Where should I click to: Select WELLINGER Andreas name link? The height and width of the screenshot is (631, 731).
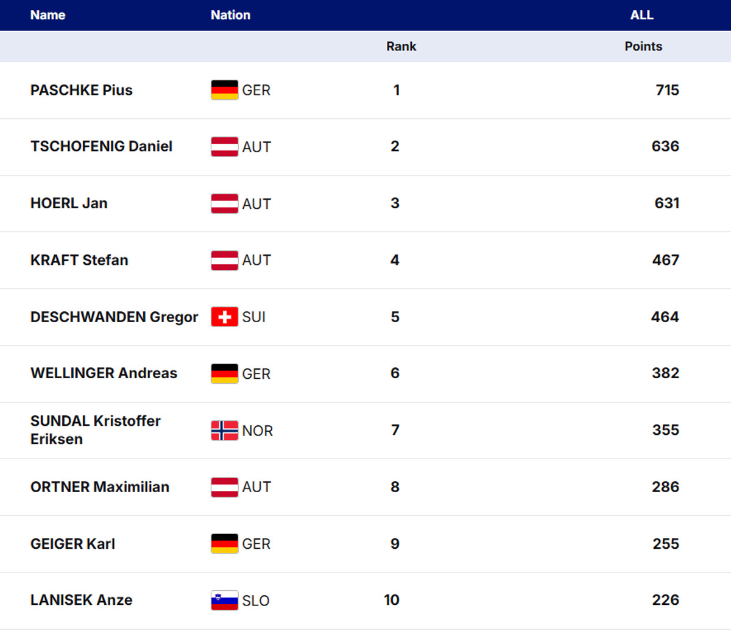104,373
